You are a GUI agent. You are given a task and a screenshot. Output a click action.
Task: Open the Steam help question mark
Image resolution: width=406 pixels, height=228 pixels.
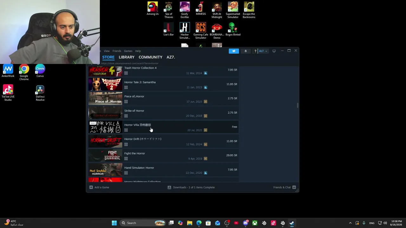click(255, 51)
